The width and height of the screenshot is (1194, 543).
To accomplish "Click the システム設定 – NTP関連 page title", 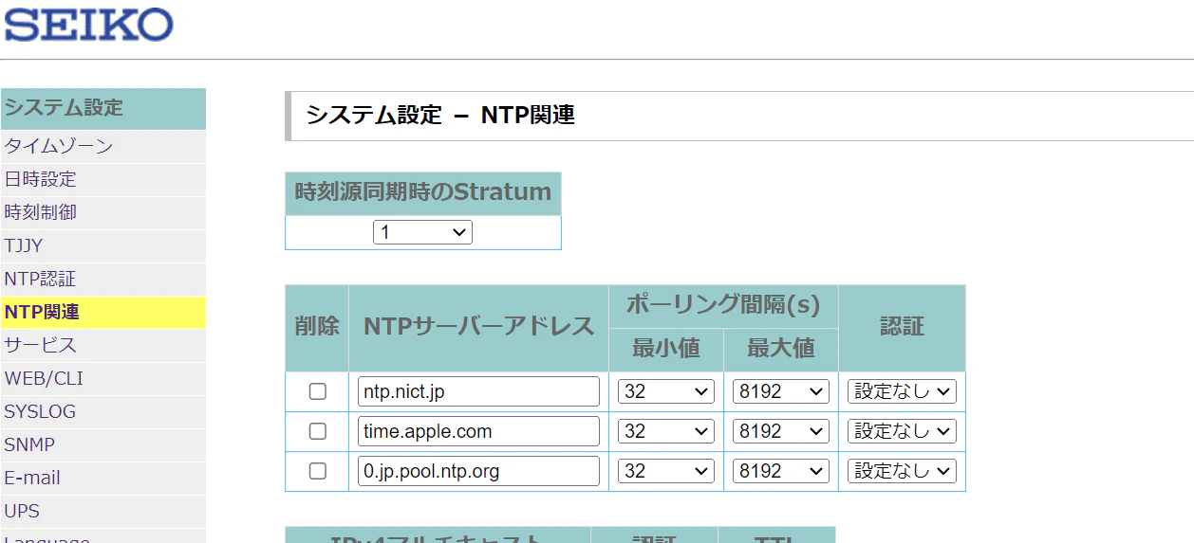I will (440, 116).
